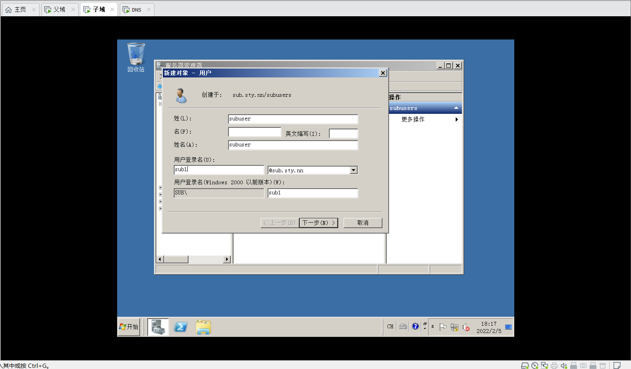Close the 新建对象 dialog
Screen dimensions: 631x369
pyautogui.click(x=383, y=73)
